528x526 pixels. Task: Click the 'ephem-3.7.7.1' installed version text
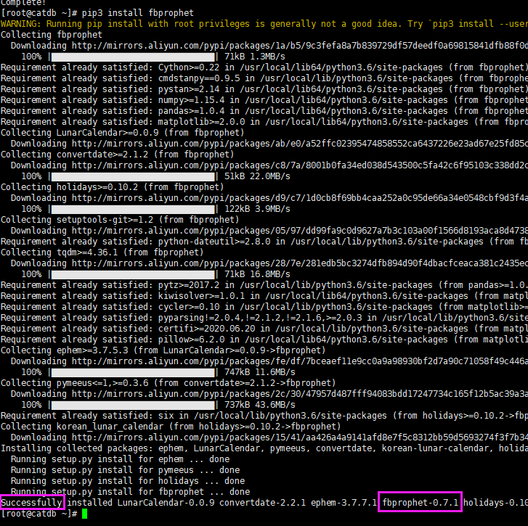click(x=344, y=503)
